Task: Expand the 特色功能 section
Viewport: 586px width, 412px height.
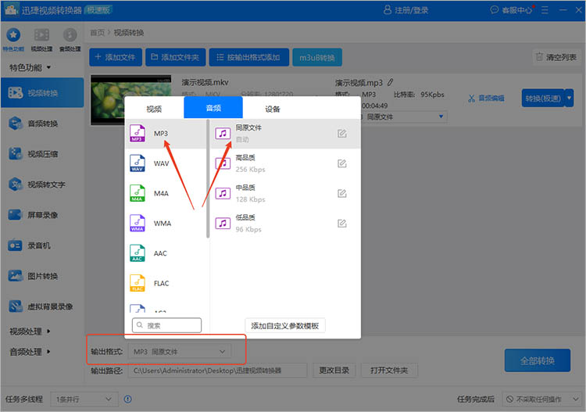Action: (30, 68)
